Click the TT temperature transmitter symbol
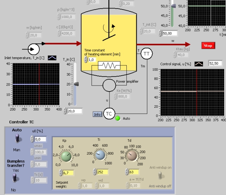This screenshot has height=195, width=226. click(x=147, y=54)
